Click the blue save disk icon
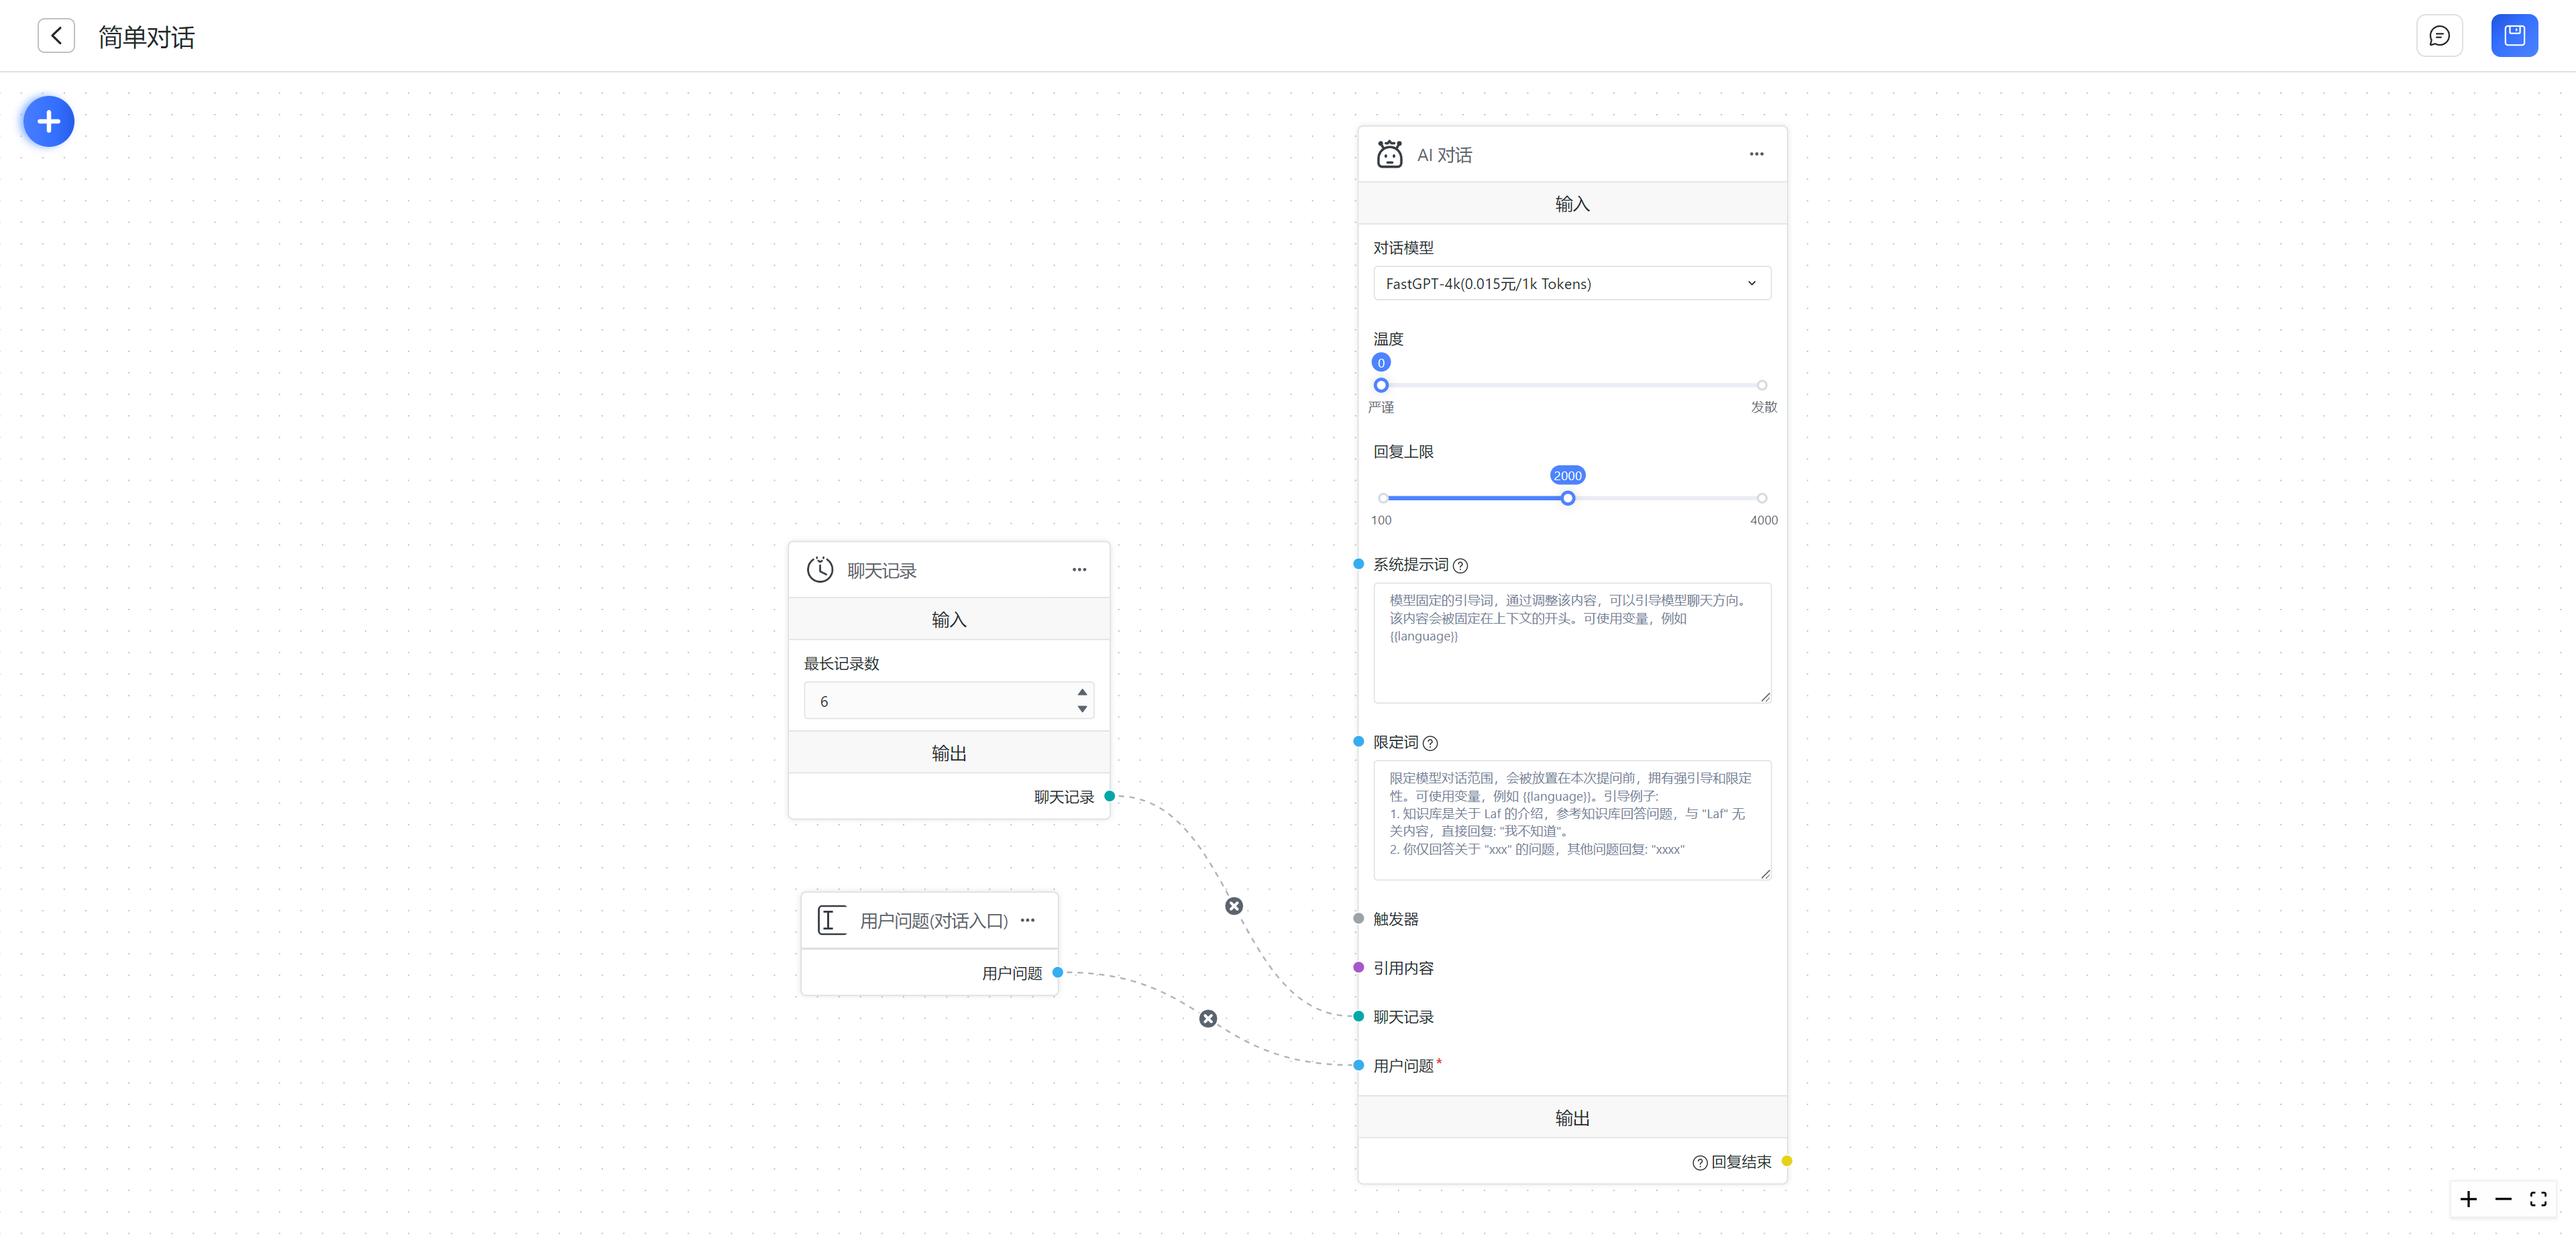This screenshot has width=2576, height=1238. [2514, 36]
